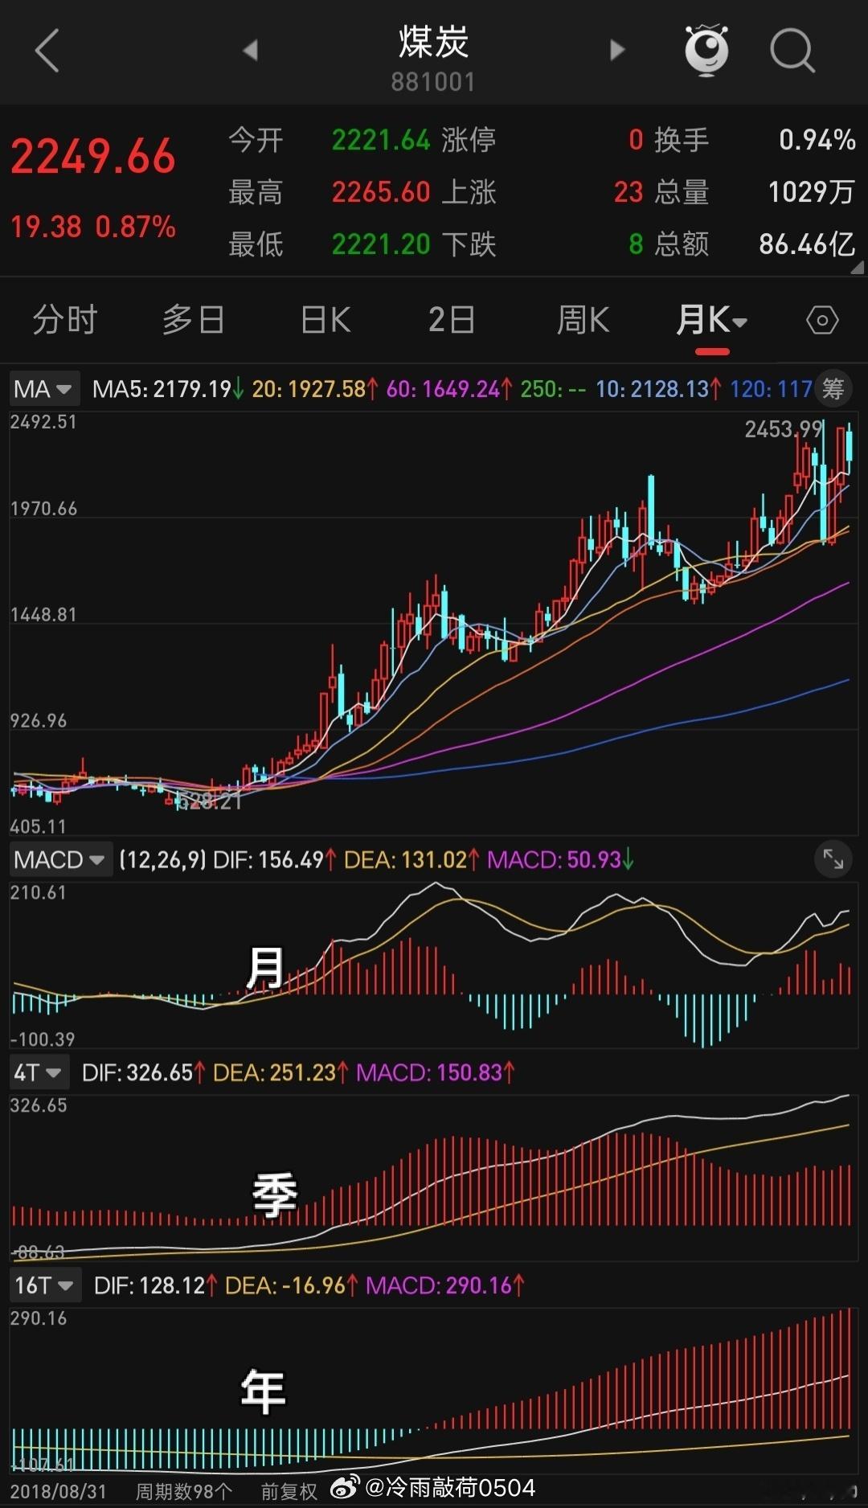The width and height of the screenshot is (868, 1508).
Task: Tap 周期数98个 period count
Action: click(184, 1492)
